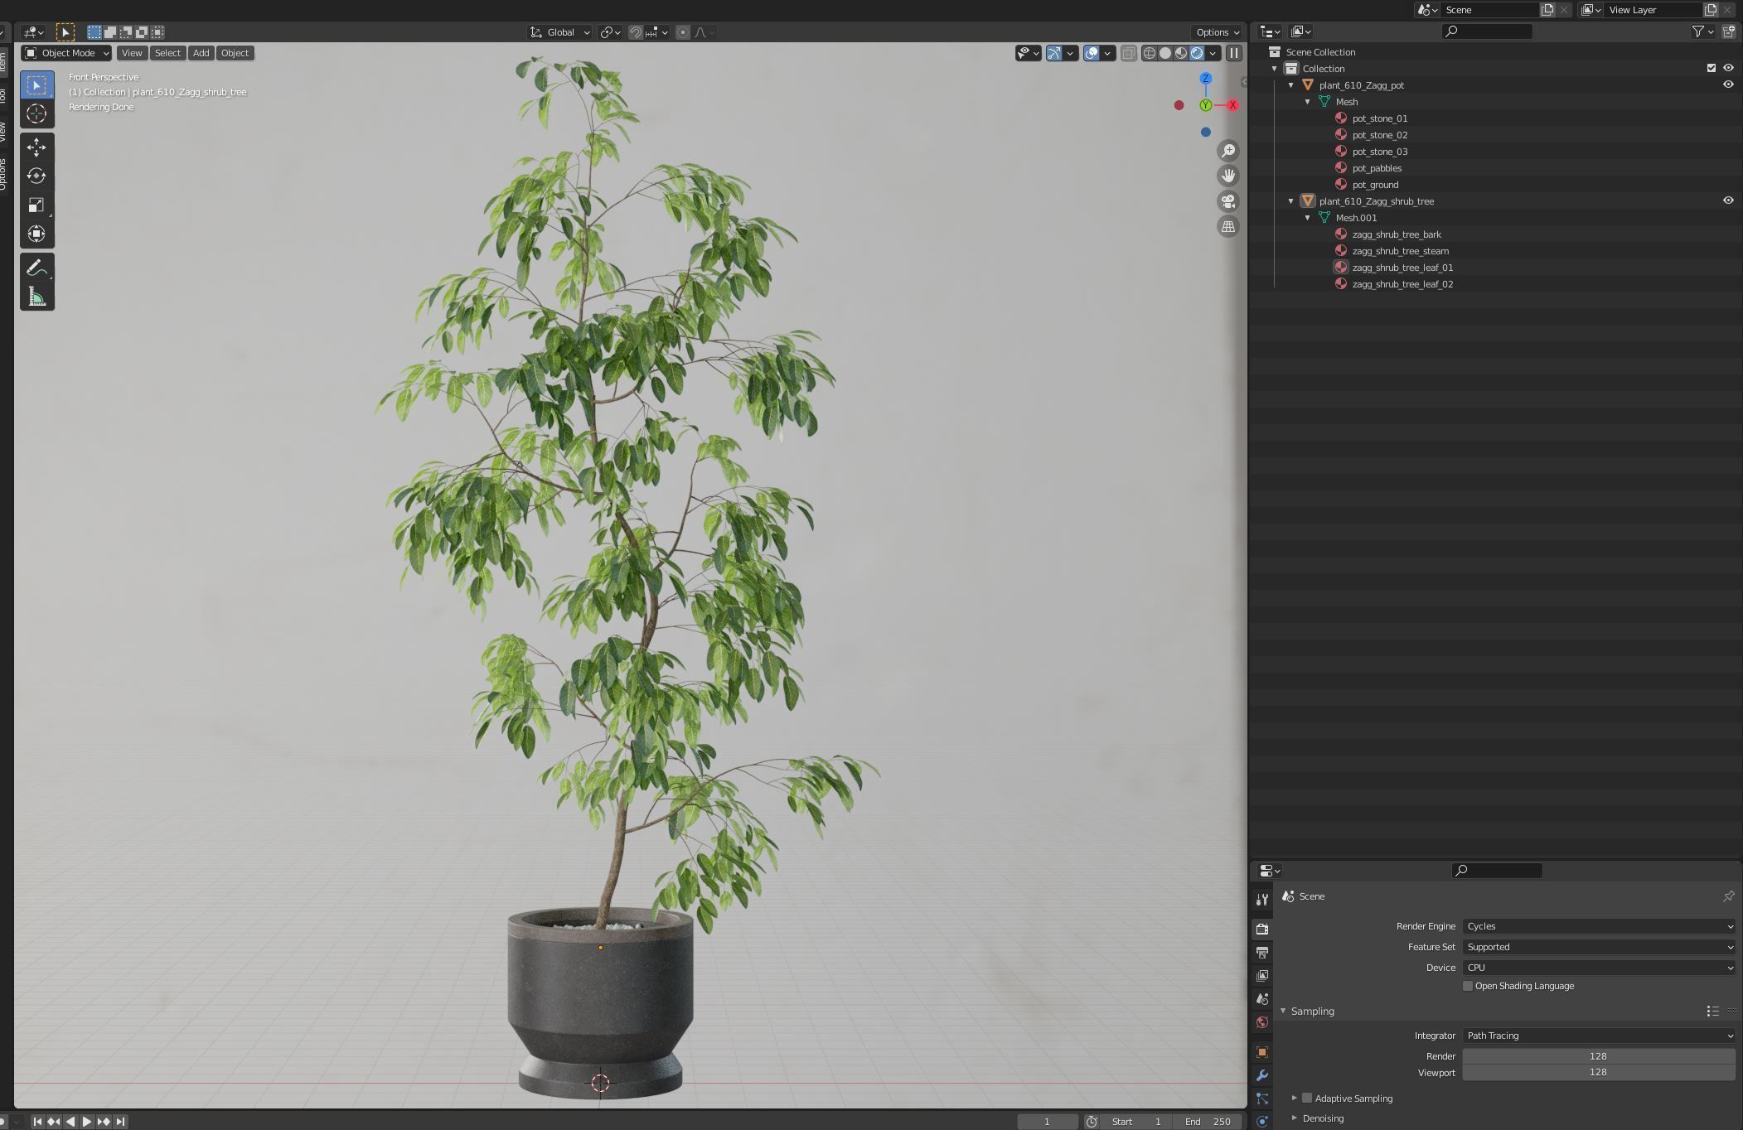Open the Render Engine dropdown
The image size is (1743, 1130).
(1598, 926)
